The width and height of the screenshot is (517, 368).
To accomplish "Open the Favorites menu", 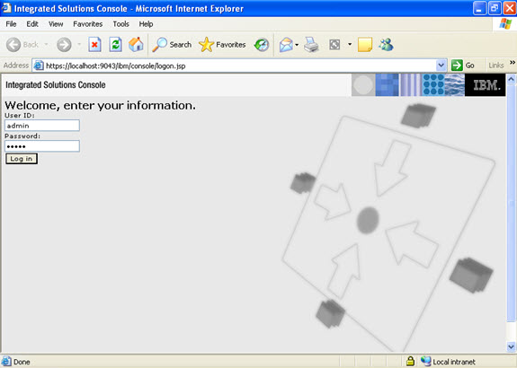I will tap(88, 24).
